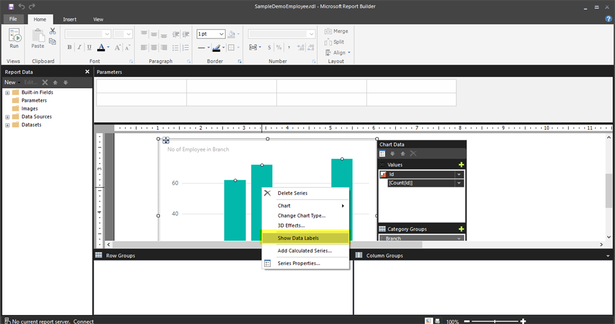
Task: Apply font color with the A icon
Action: pyautogui.click(x=101, y=47)
